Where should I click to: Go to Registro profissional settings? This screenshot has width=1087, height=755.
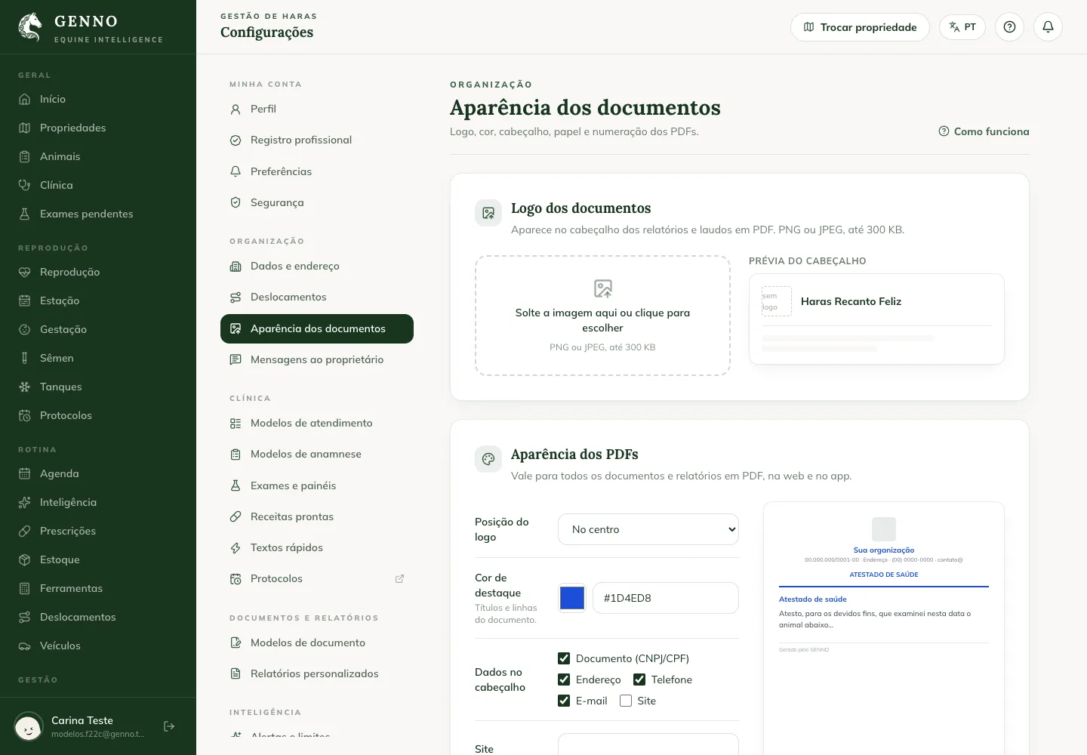click(317, 140)
